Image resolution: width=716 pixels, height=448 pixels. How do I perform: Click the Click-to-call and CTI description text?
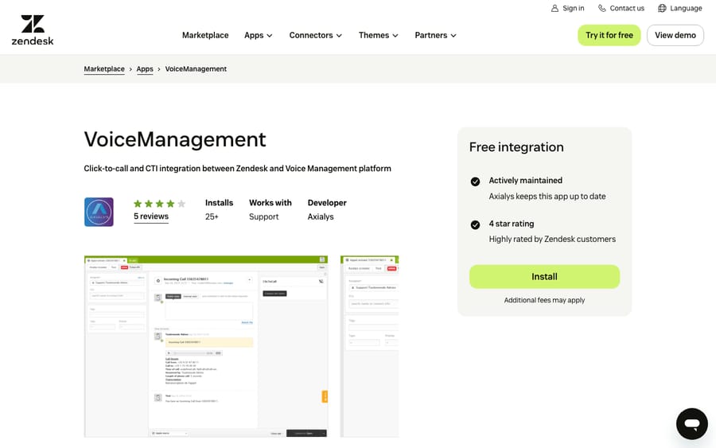point(237,169)
